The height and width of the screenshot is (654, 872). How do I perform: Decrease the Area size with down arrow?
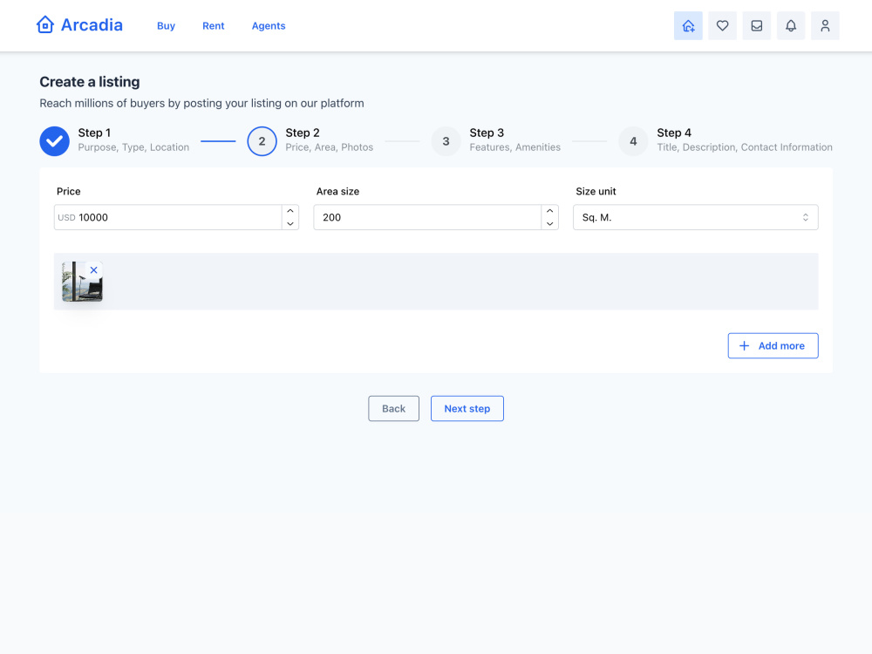coord(549,223)
